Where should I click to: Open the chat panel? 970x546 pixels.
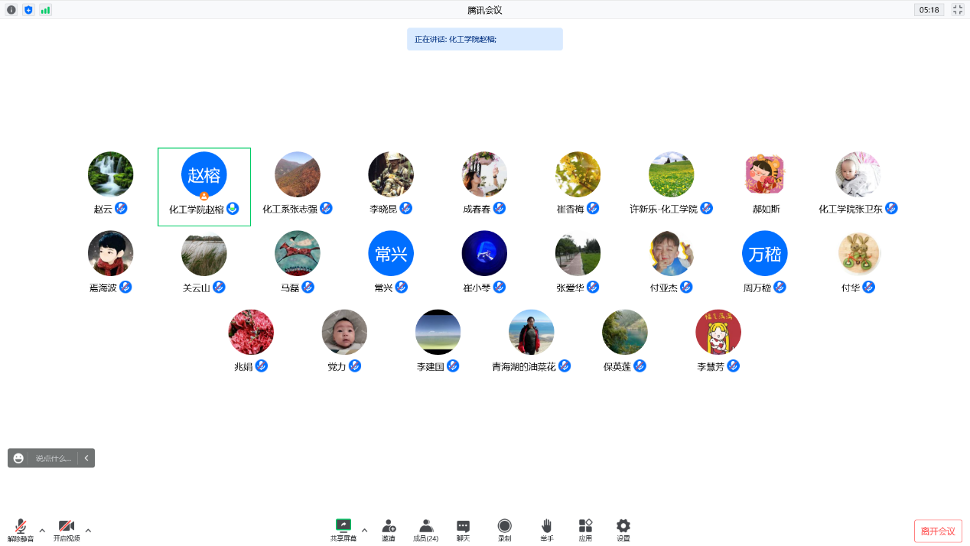pos(463,526)
